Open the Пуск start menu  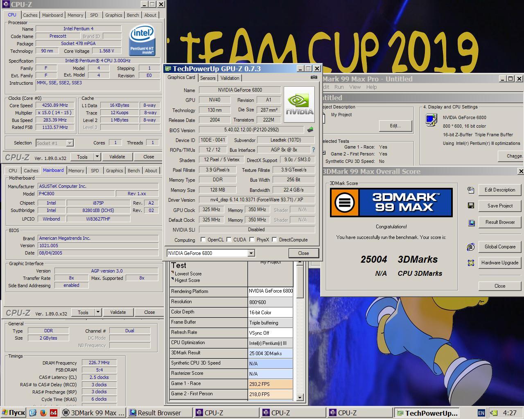(x=14, y=413)
